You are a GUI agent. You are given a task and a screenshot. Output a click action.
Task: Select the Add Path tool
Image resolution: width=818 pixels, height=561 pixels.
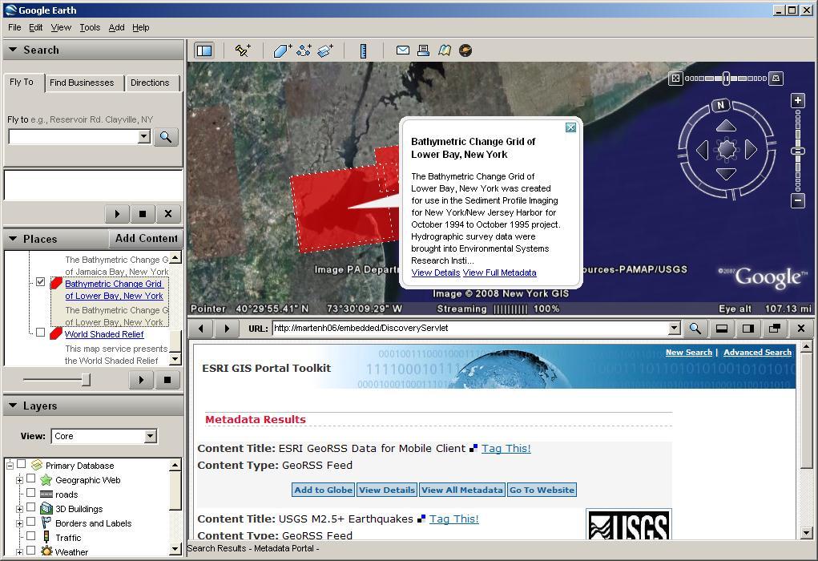[x=304, y=50]
